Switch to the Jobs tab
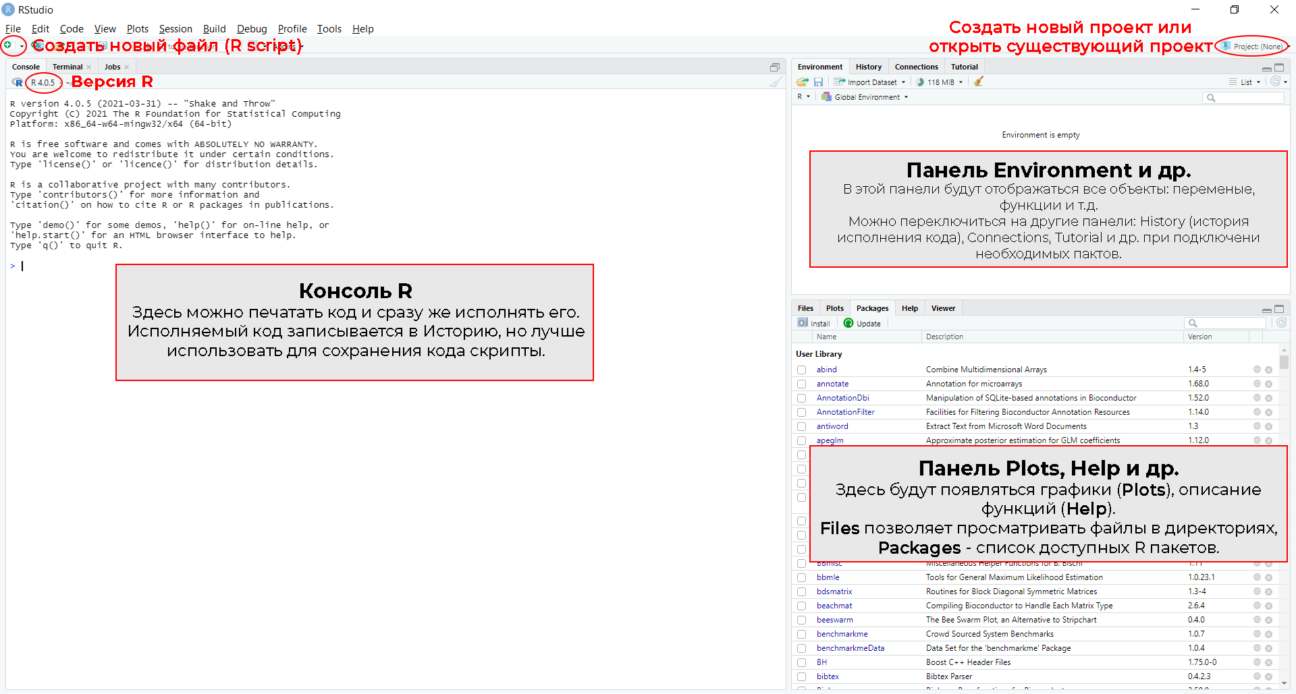 click(112, 67)
